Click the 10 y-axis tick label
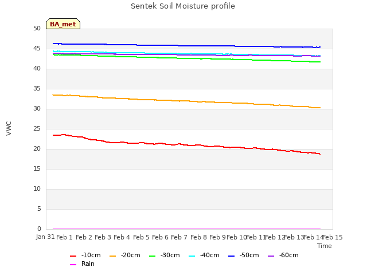 (37, 188)
